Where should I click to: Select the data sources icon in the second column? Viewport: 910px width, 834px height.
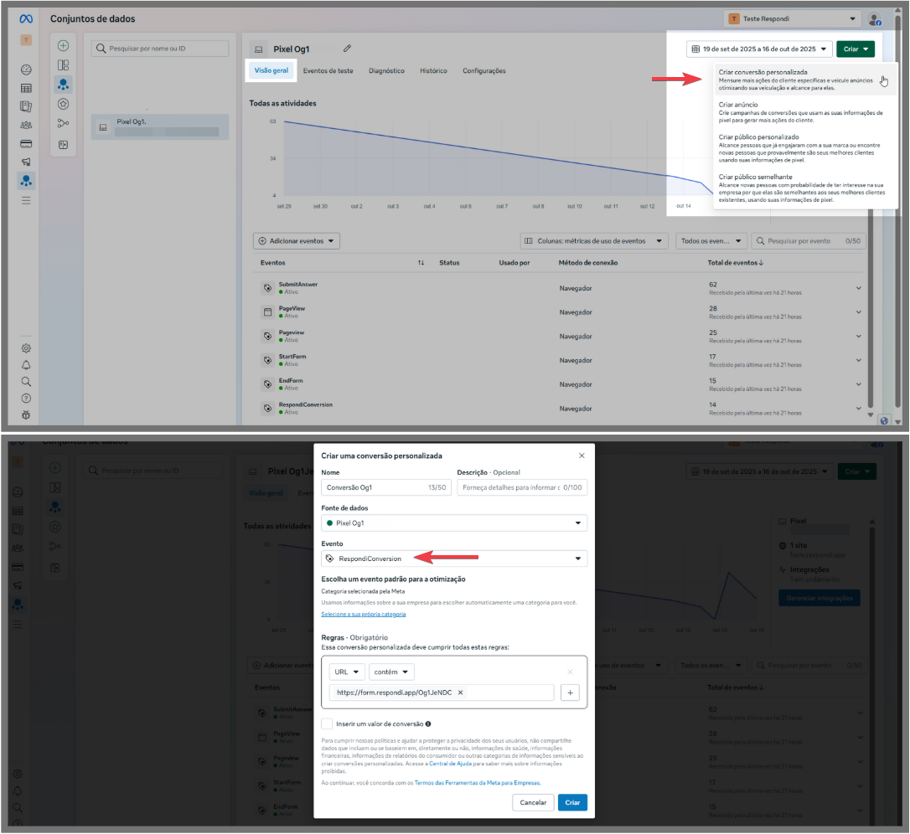(x=63, y=85)
